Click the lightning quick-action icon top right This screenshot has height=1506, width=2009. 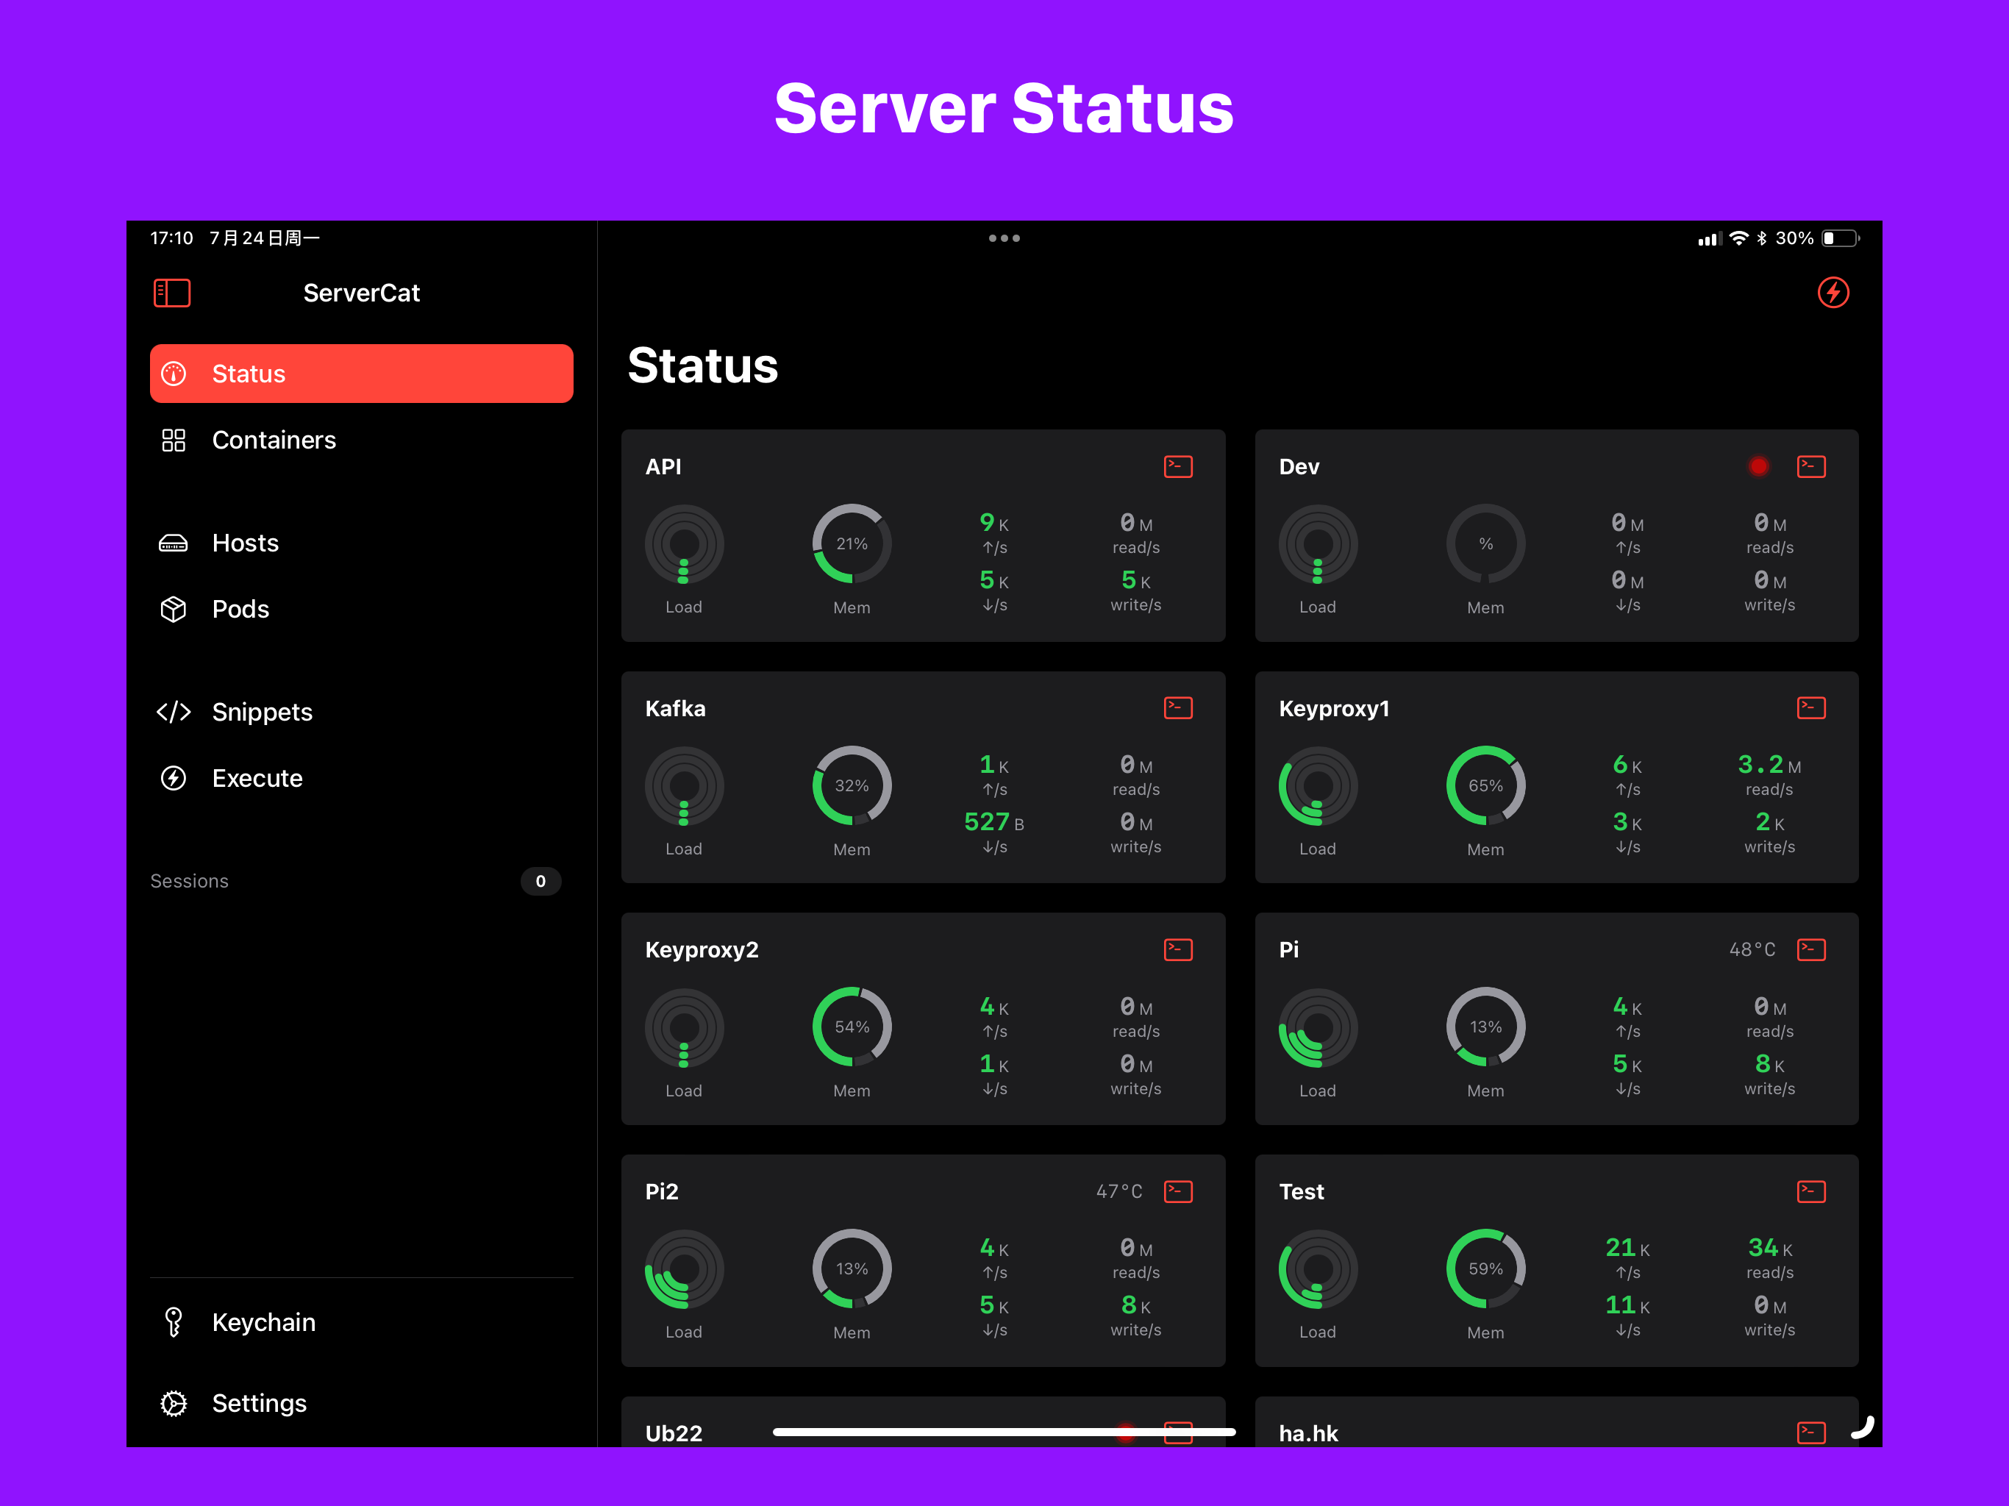pos(1834,292)
